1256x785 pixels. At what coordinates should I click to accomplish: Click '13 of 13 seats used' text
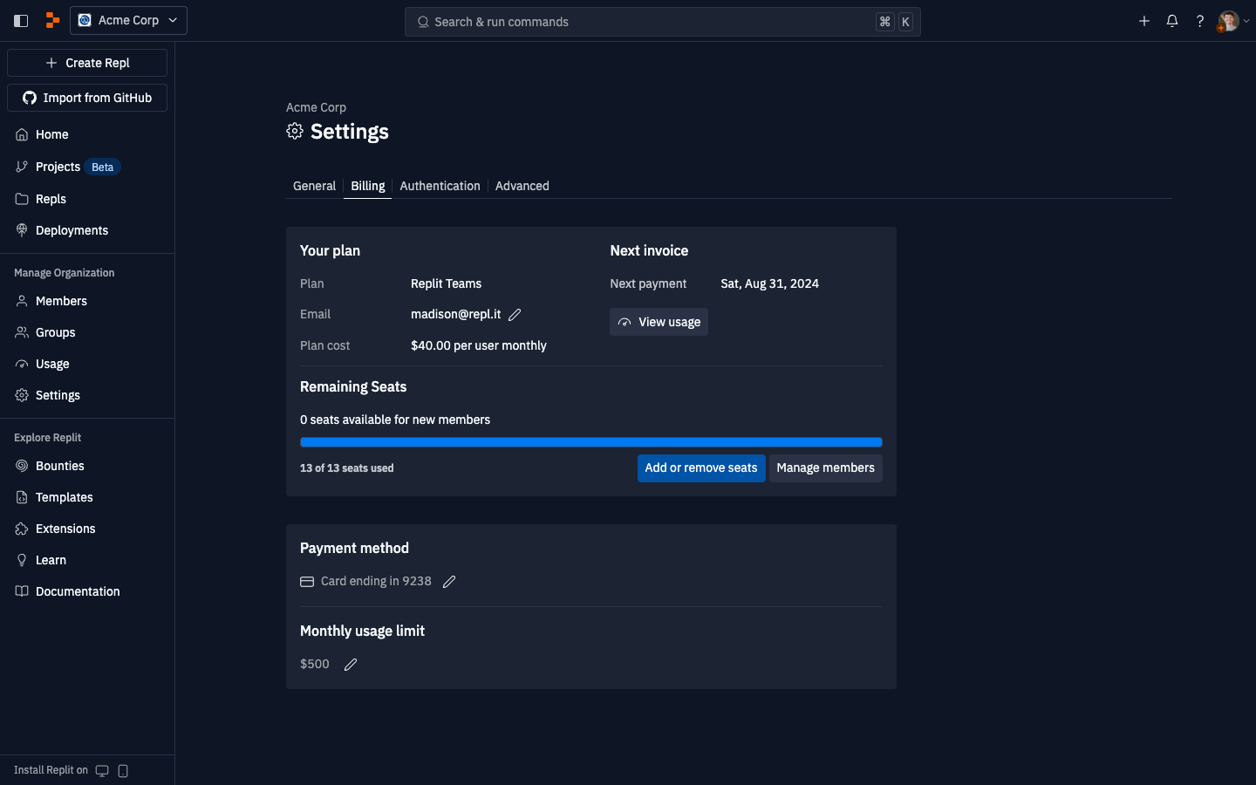point(347,468)
